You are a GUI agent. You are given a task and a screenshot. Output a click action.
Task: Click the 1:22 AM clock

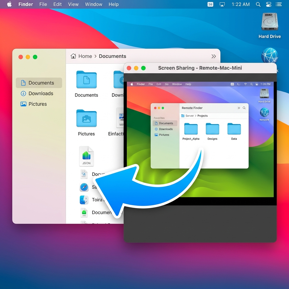[x=240, y=4]
